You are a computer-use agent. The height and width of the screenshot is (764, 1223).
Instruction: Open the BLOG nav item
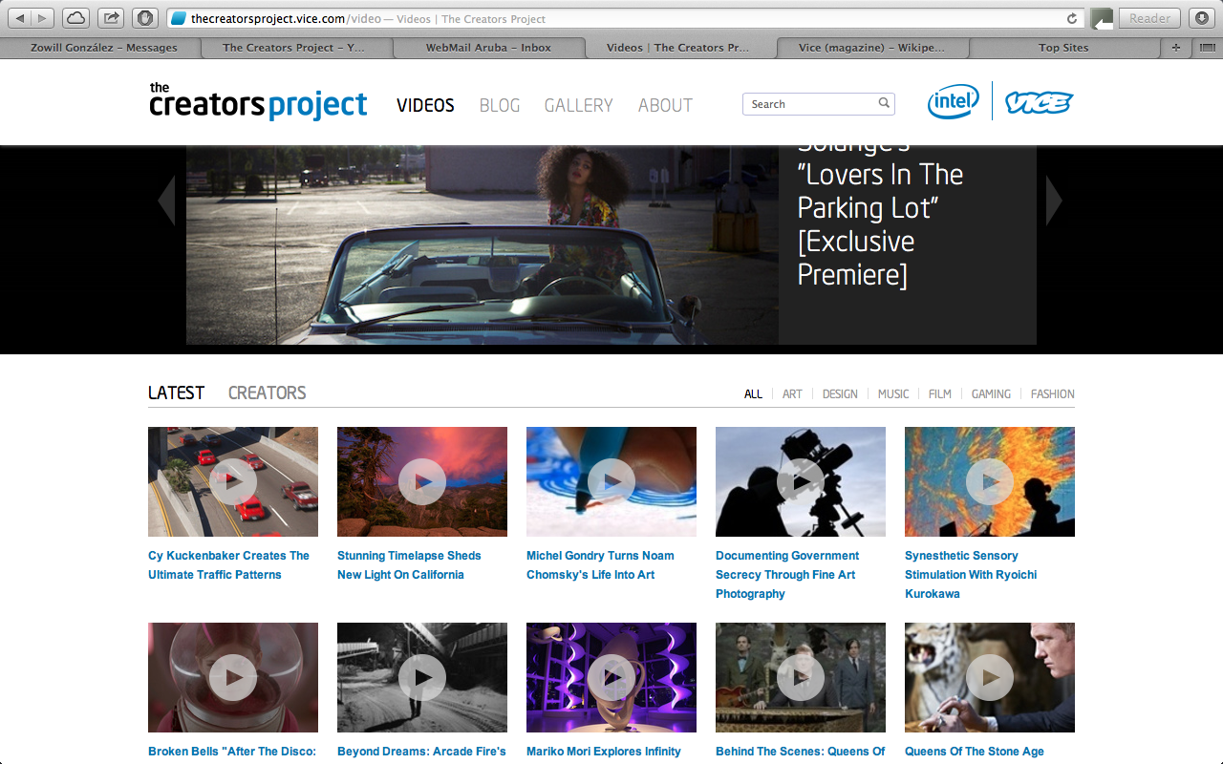(x=500, y=105)
